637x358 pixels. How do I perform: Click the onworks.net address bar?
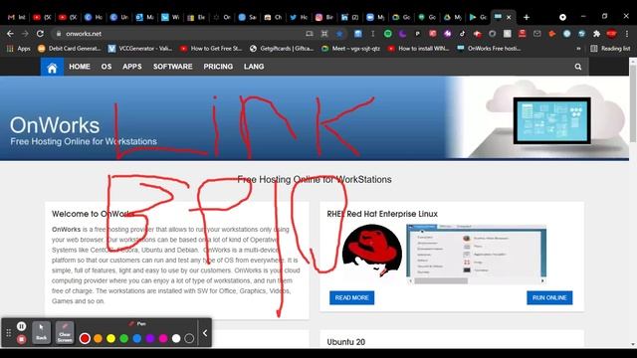[179, 34]
